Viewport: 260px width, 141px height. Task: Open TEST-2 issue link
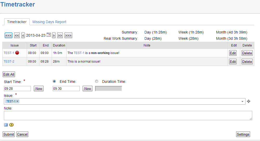click(9, 62)
